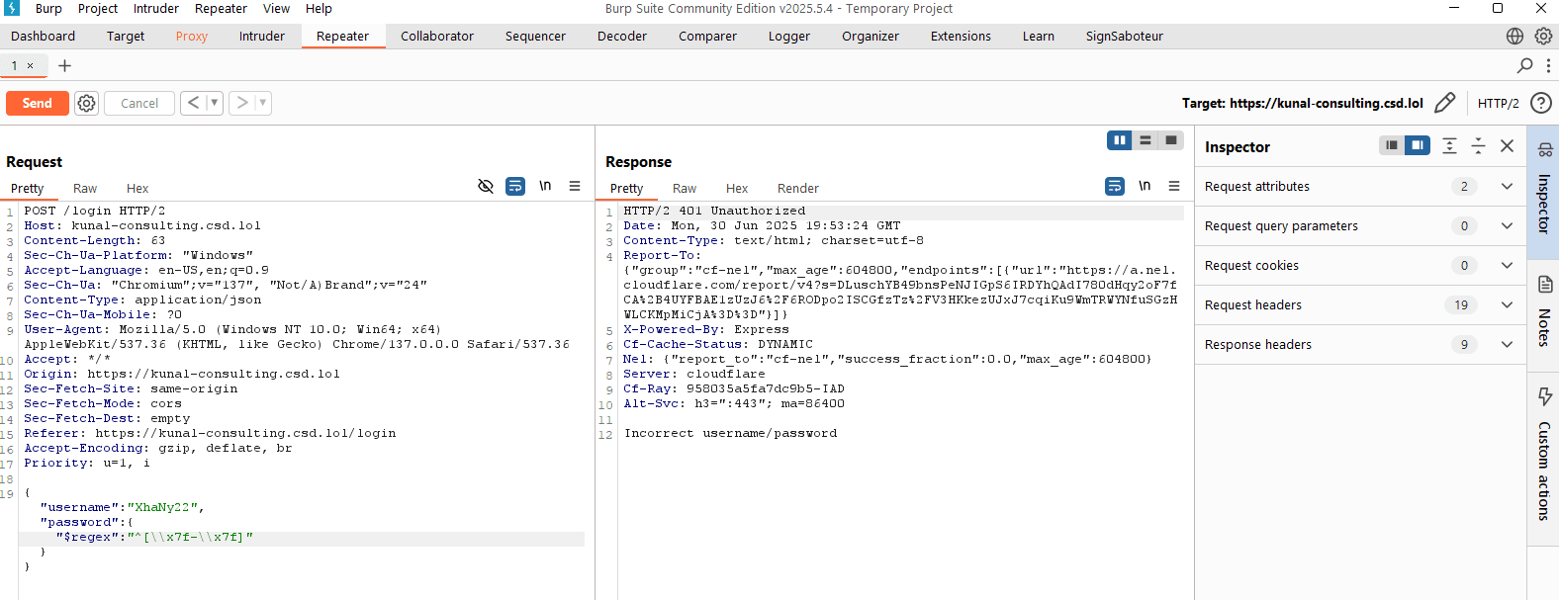Click the Cancel button

[139, 103]
